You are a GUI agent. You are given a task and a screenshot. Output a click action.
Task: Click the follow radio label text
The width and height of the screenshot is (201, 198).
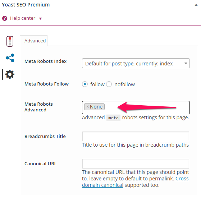[x=97, y=84]
